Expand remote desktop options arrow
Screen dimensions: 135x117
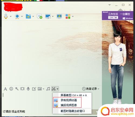[x=53, y=17]
